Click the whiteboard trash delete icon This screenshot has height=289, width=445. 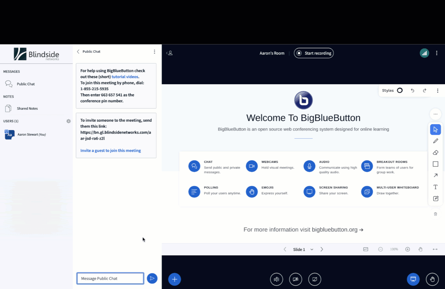436,214
